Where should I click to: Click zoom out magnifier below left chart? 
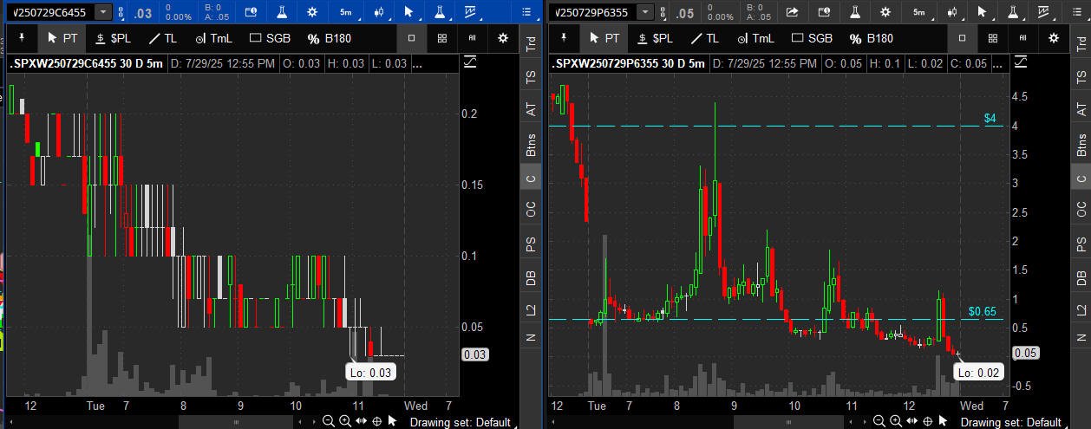click(329, 421)
